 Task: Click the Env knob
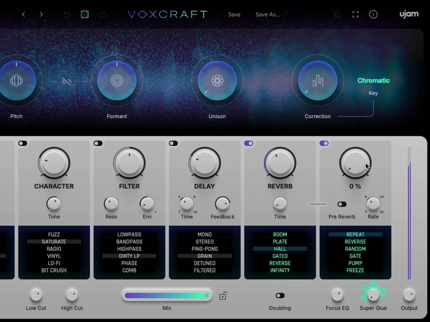(147, 204)
